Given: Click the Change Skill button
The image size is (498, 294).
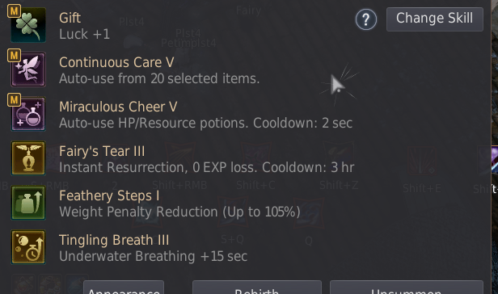Looking at the screenshot, I should point(434,19).
